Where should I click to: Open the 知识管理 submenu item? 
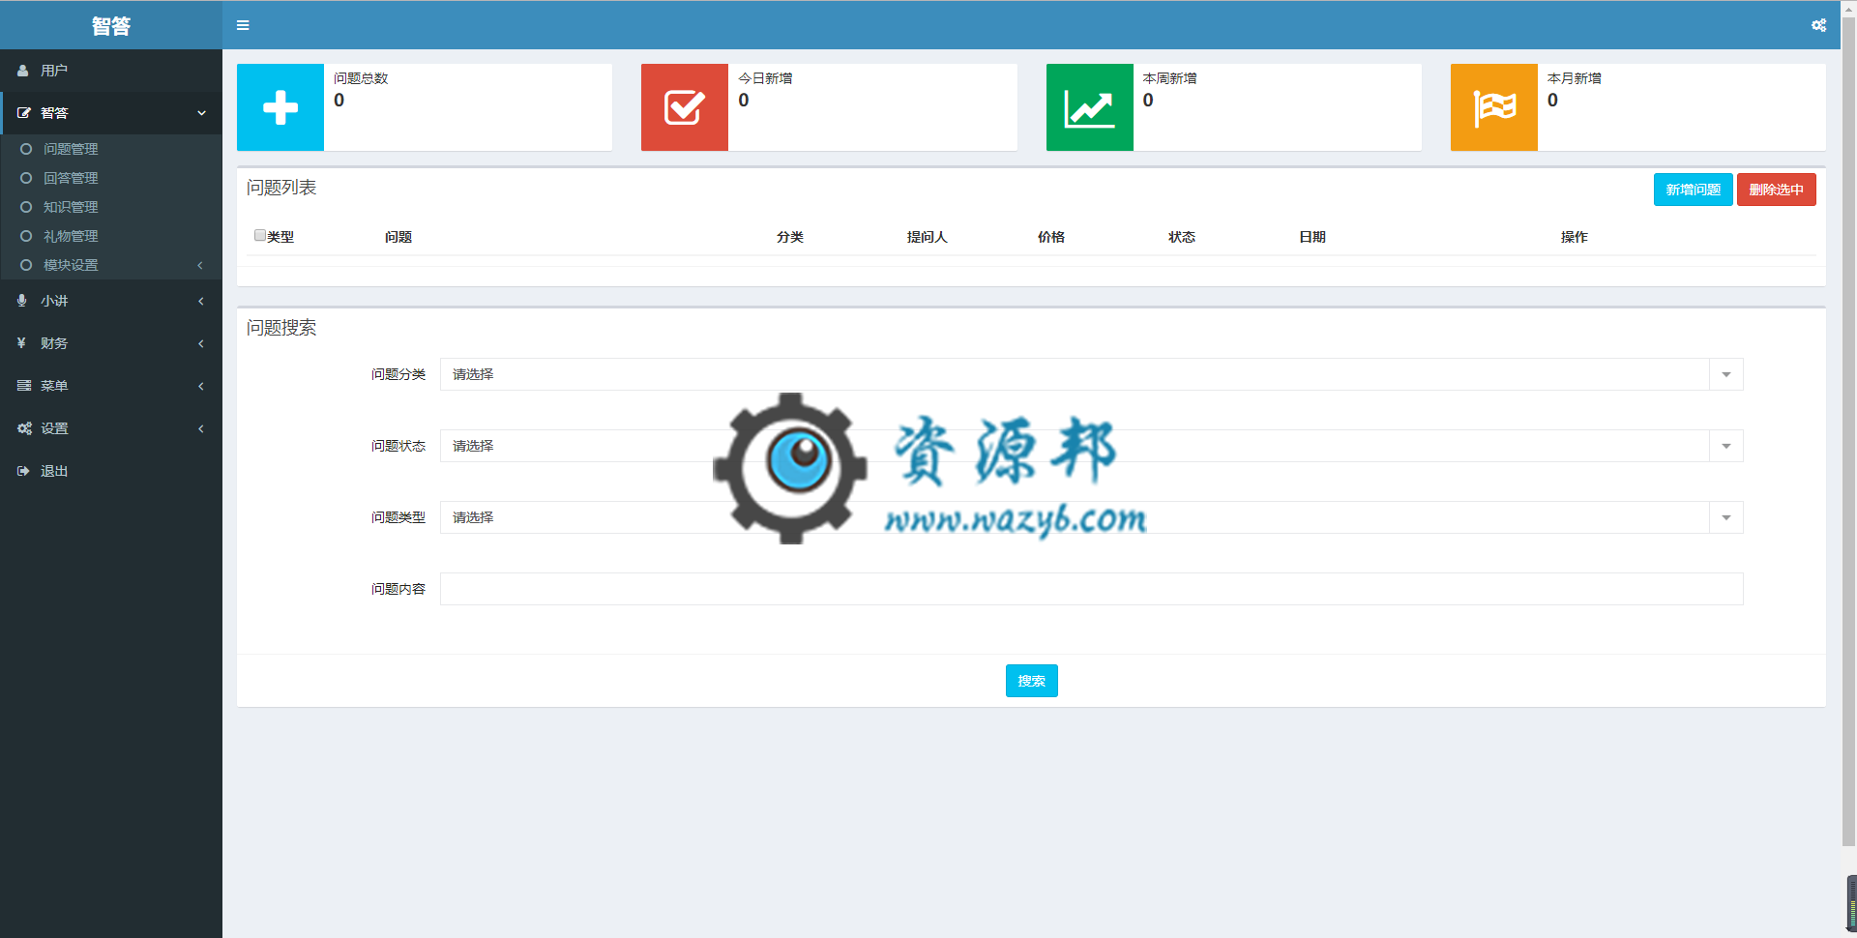(x=111, y=207)
